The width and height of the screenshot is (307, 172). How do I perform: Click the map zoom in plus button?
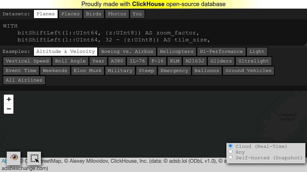pyautogui.click(x=9, y=99)
